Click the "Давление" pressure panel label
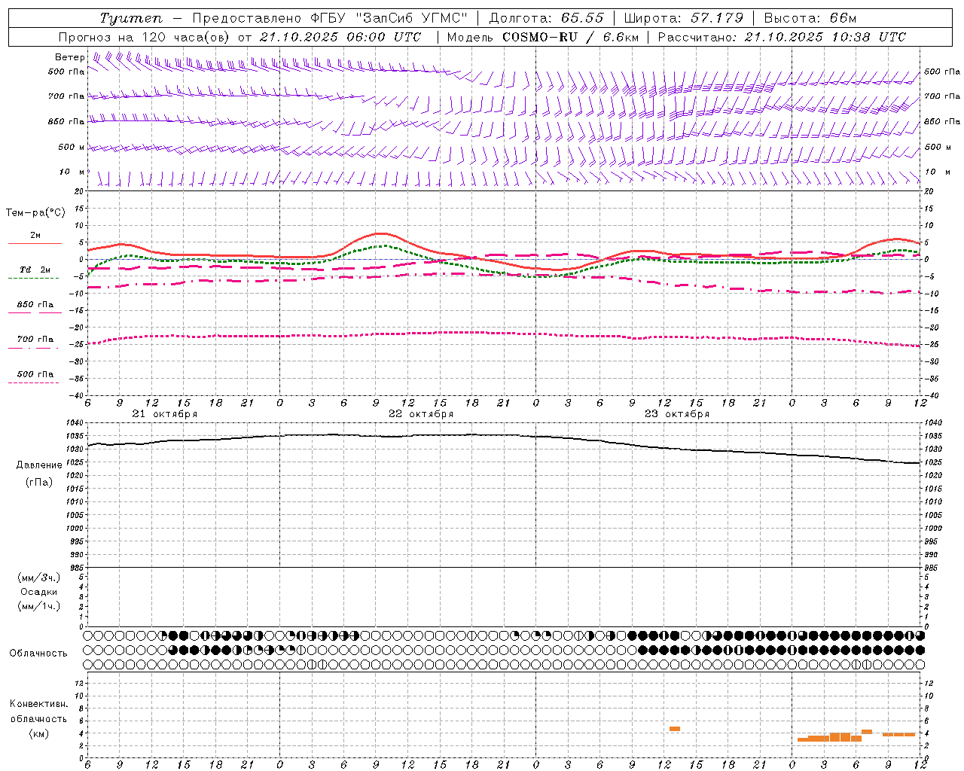This screenshot has height=771, width=964. 39,465
